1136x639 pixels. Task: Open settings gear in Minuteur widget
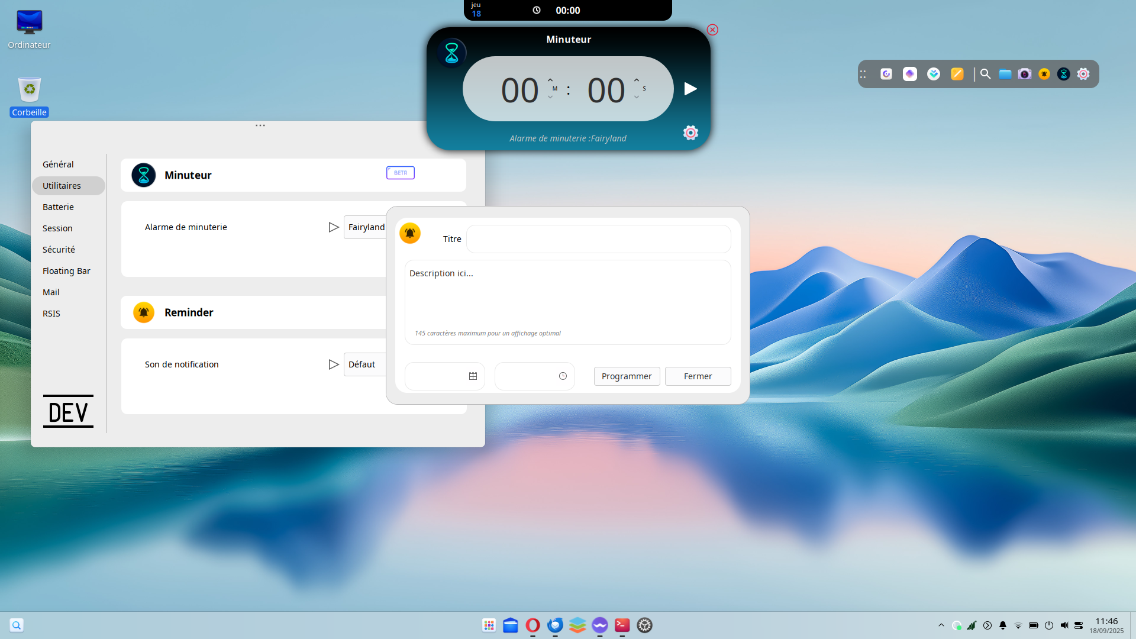(x=690, y=133)
